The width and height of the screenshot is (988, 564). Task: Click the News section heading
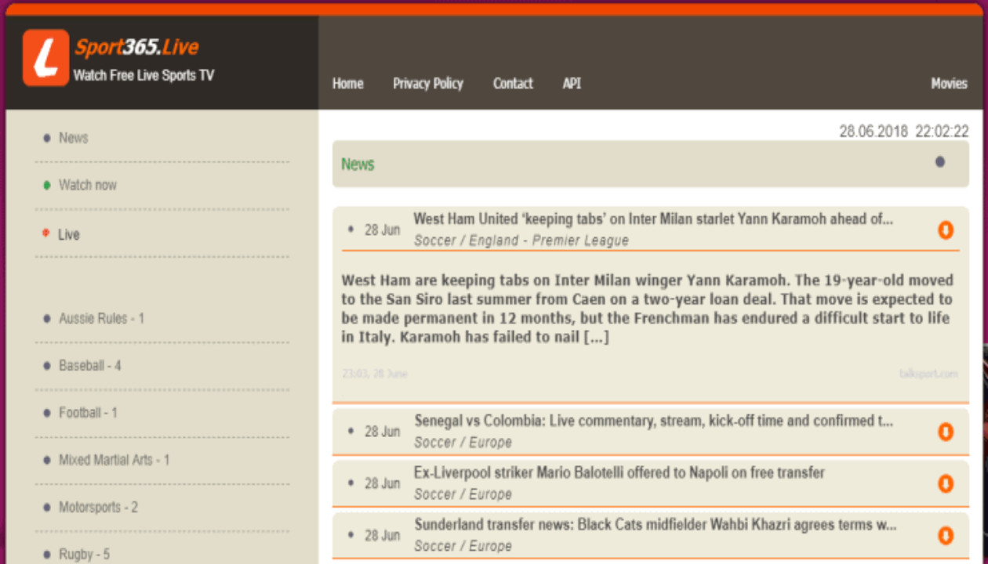click(358, 164)
